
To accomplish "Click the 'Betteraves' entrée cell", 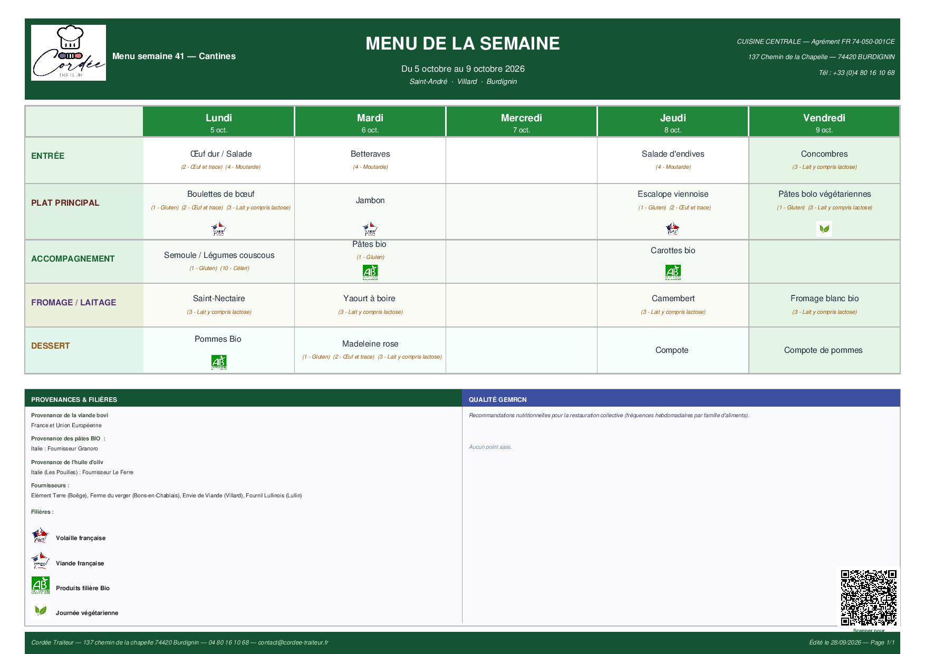I will click(x=370, y=160).
